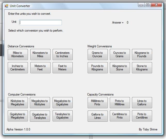Convert Gigabytes to Megabytes
This screenshot has height=139, width=166.
click(18, 116)
